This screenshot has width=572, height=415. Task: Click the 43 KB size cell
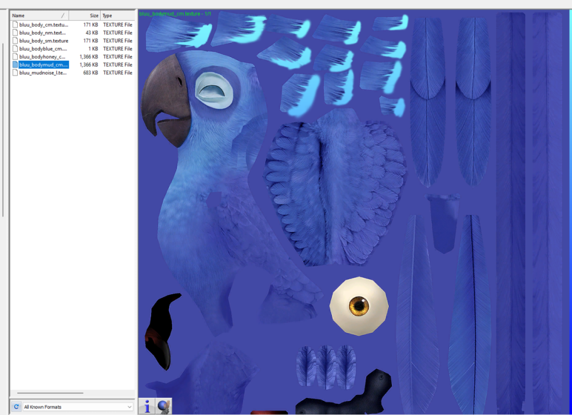pos(92,33)
